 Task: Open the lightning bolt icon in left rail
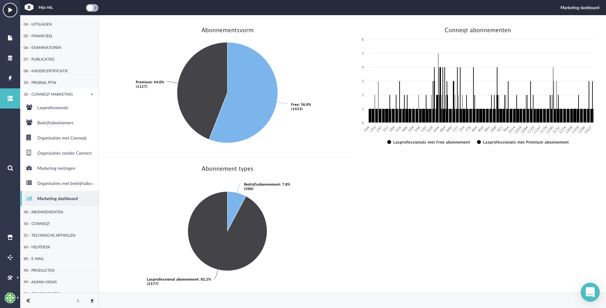point(10,78)
